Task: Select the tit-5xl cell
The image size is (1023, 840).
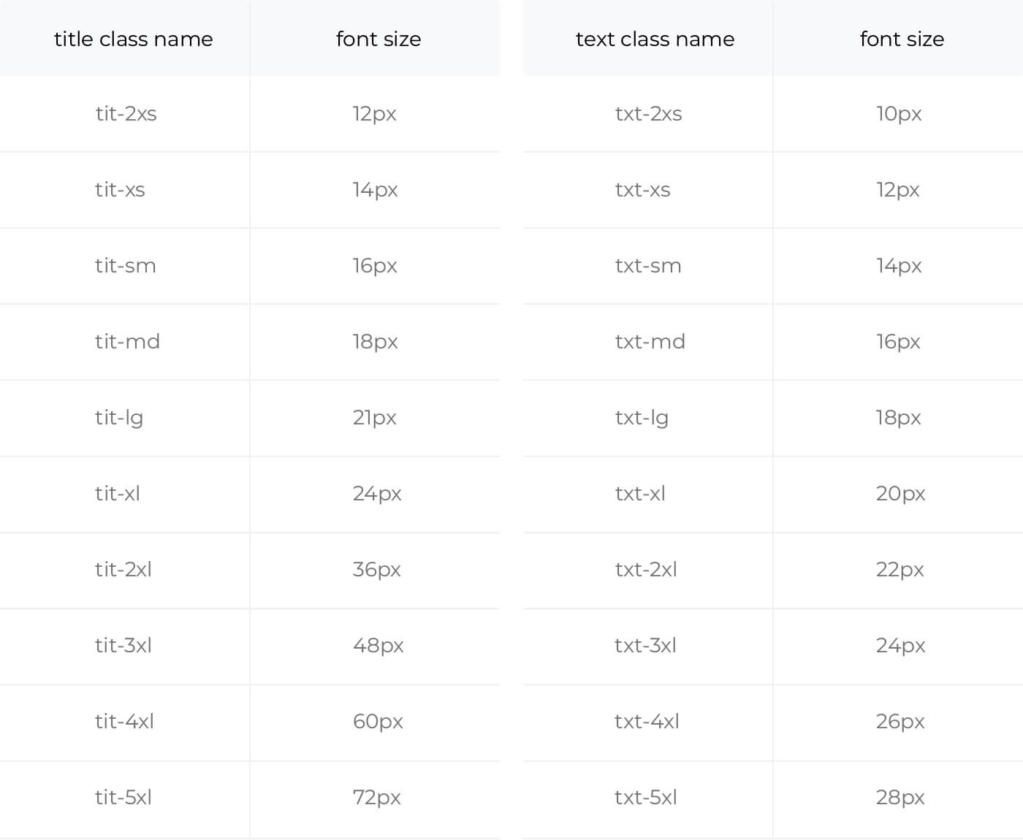Action: 123,798
